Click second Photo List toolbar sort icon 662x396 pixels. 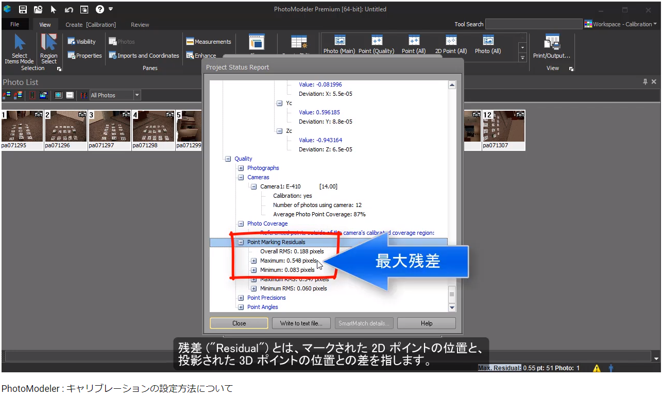(19, 95)
